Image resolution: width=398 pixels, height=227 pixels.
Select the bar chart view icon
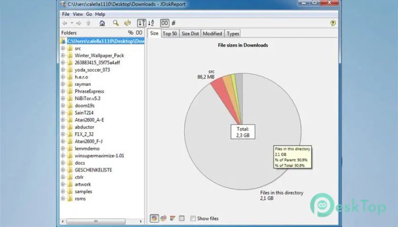(x=173, y=218)
